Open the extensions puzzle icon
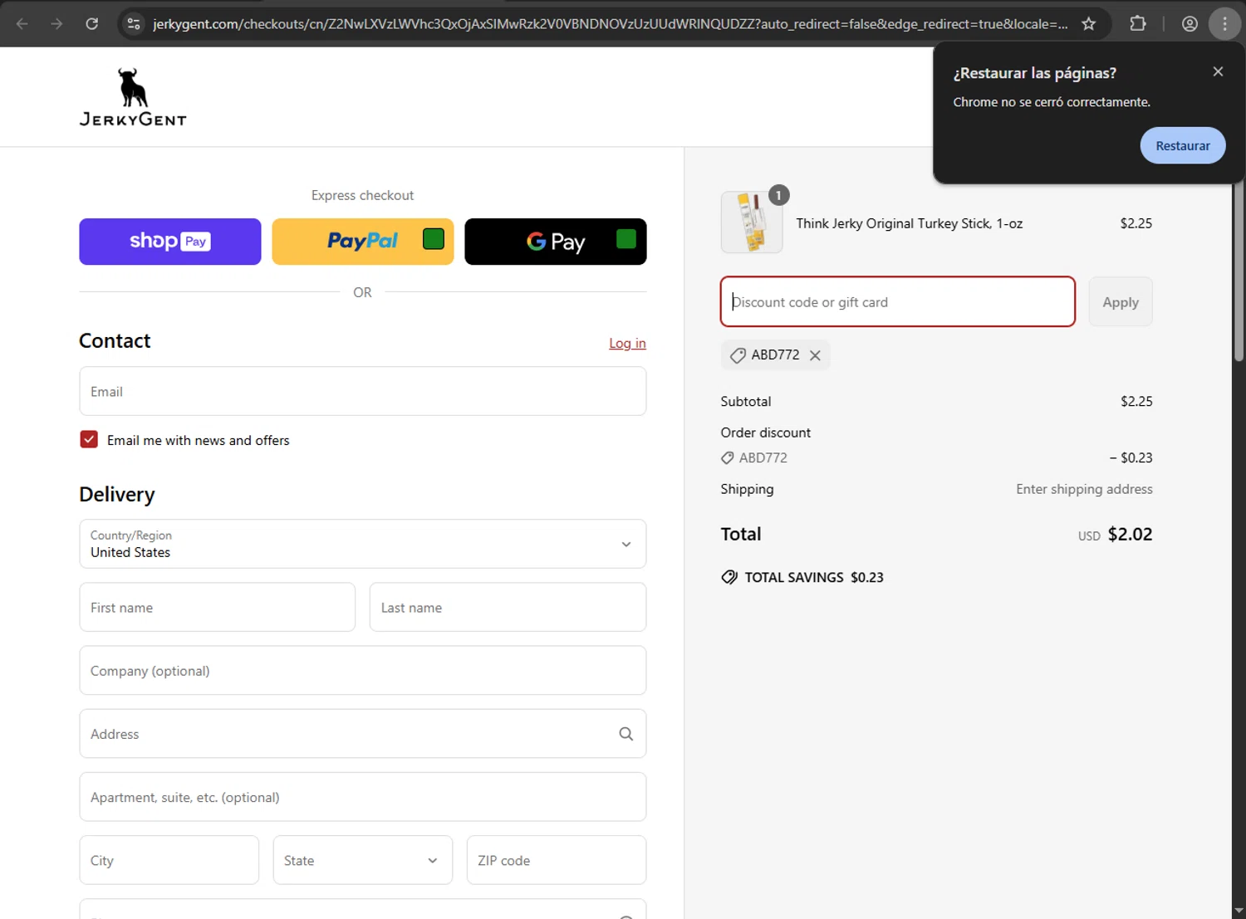This screenshot has height=919, width=1246. click(x=1138, y=23)
